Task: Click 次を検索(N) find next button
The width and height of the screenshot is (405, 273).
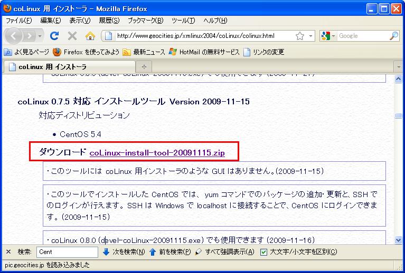Action: tap(124, 252)
